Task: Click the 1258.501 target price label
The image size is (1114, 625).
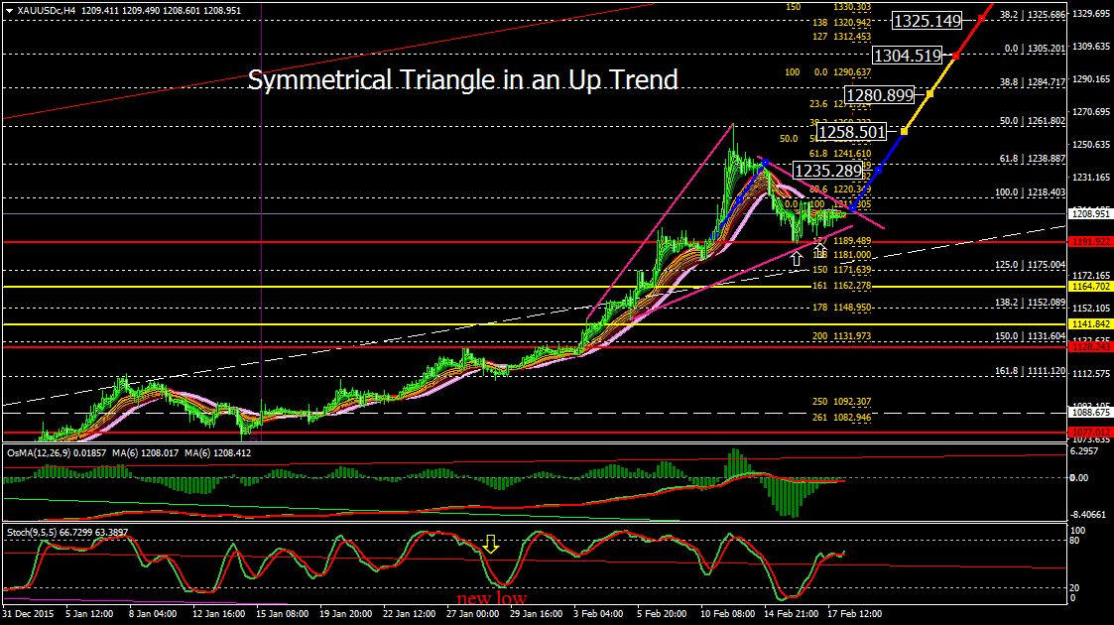Action: (851, 131)
